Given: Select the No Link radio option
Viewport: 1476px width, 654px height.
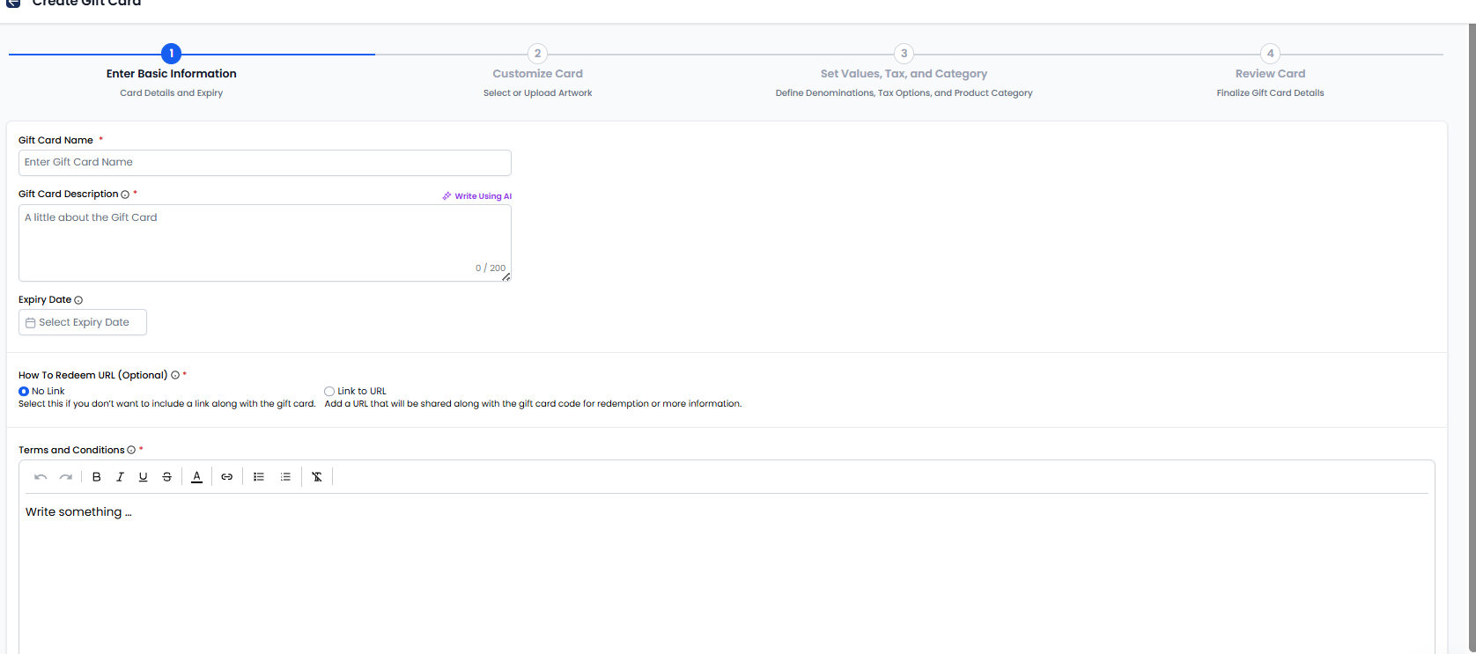Looking at the screenshot, I should [24, 392].
